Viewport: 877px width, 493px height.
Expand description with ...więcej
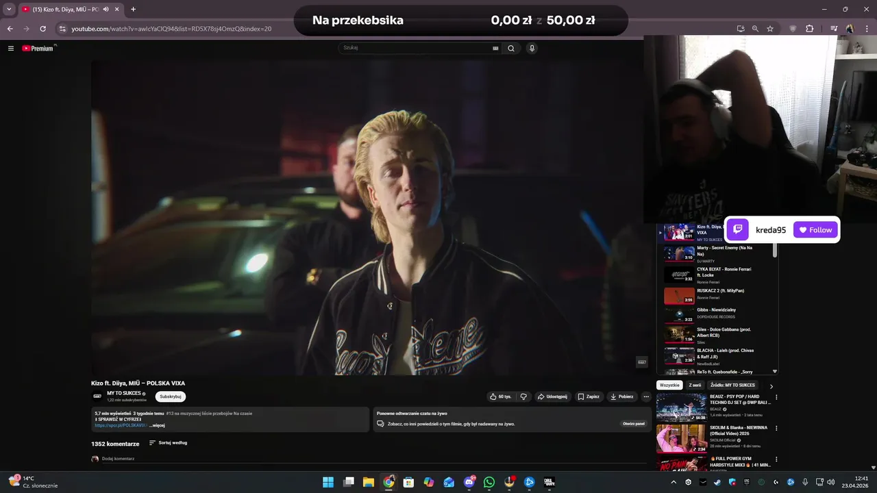click(x=158, y=425)
